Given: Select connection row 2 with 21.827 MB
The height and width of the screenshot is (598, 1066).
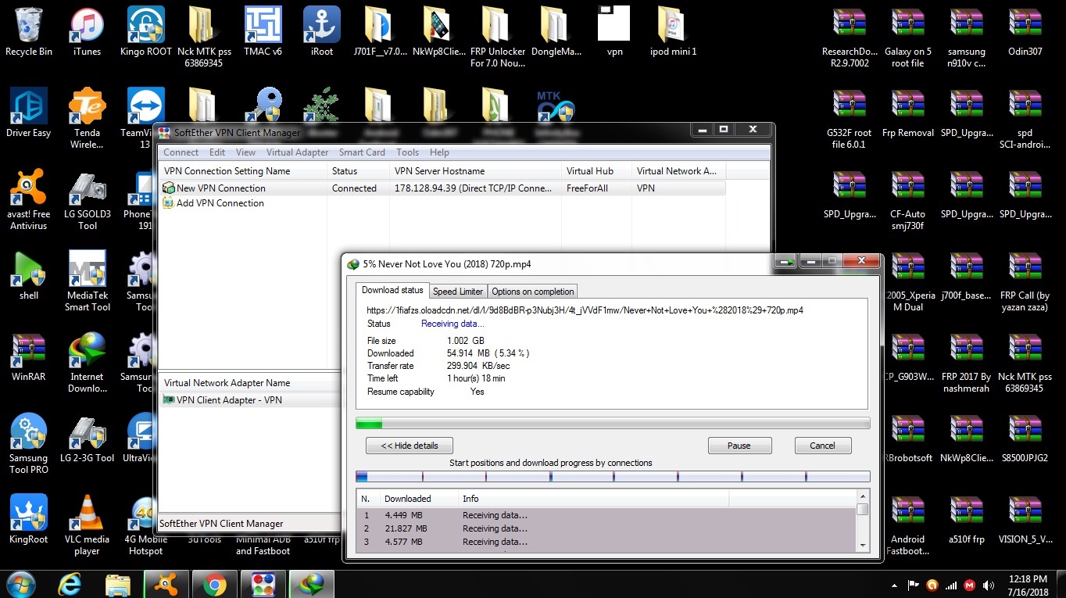Looking at the screenshot, I should [x=606, y=528].
